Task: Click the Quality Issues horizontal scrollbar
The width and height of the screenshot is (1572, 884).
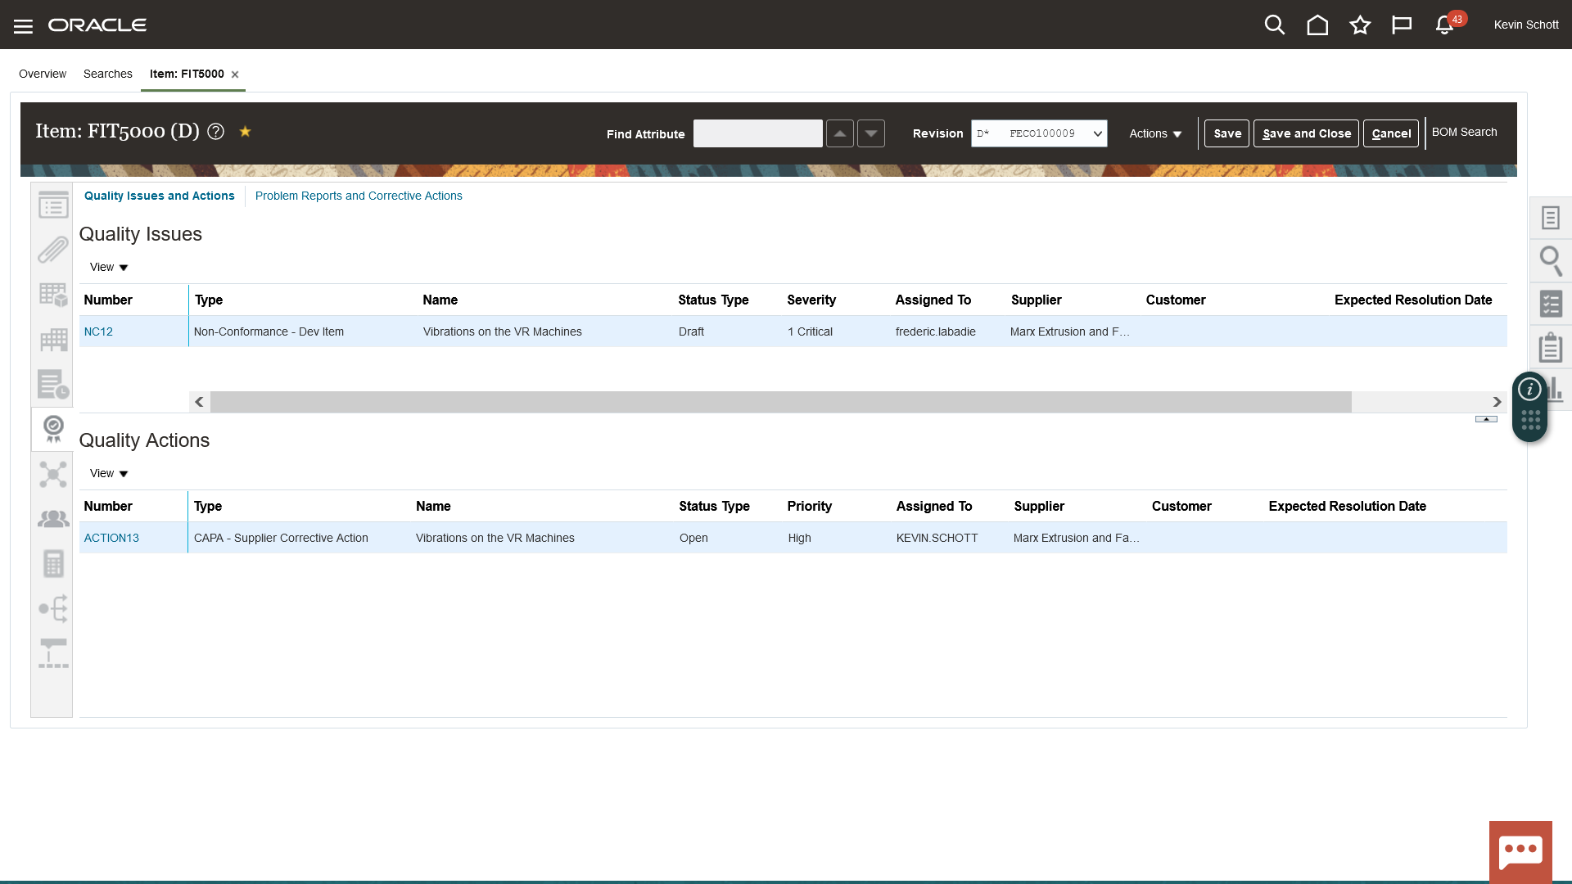Action: click(779, 402)
